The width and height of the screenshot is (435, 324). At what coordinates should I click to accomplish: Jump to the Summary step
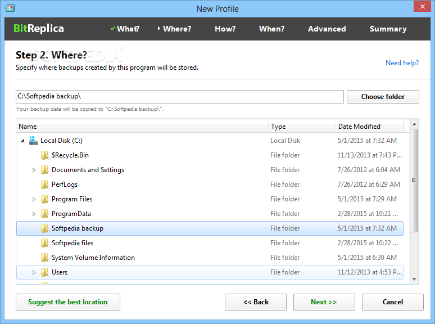point(388,29)
